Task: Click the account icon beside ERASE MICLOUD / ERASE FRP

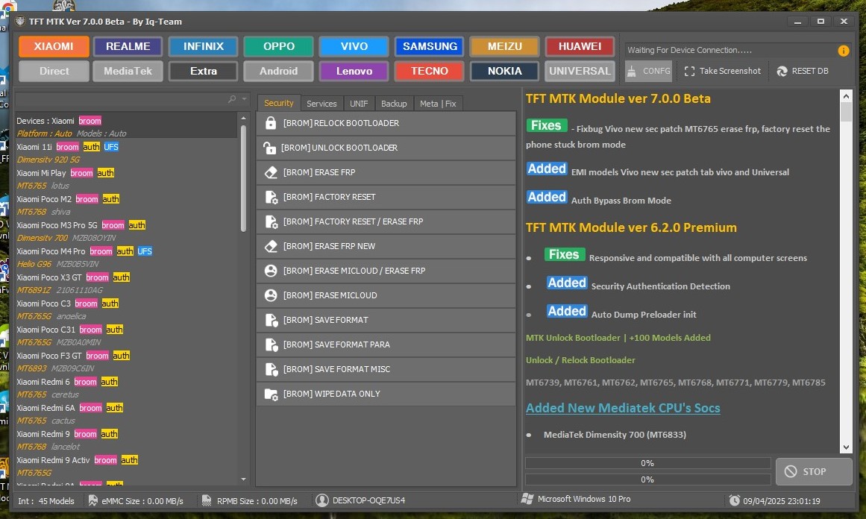Action: point(271,271)
